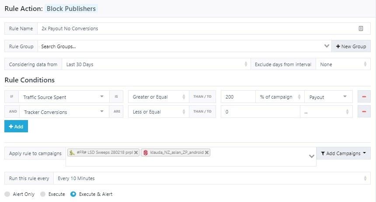This screenshot has height=202, width=376.
Task: Click the Rule Group label
Action: coord(21,46)
